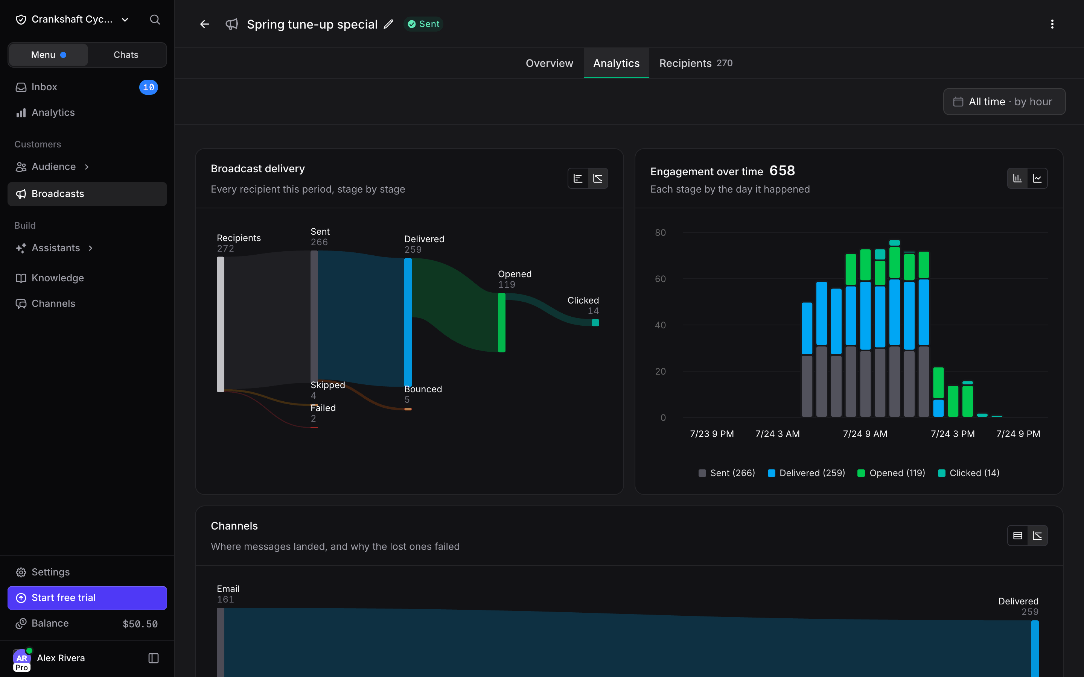This screenshot has width=1084, height=677.
Task: Click the Channels chat bubbles icon
Action: pos(21,304)
